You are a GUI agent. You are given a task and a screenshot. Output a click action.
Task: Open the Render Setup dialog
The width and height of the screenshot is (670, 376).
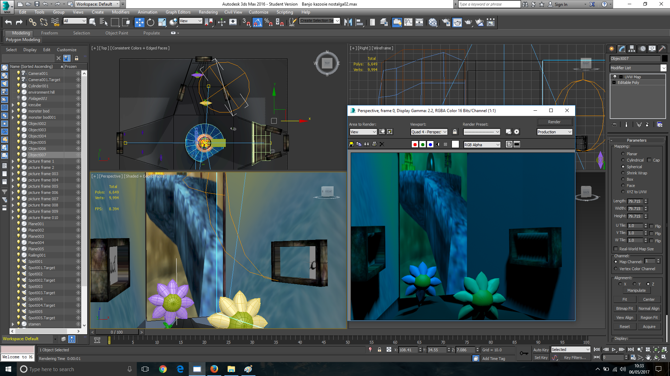pyautogui.click(x=445, y=22)
